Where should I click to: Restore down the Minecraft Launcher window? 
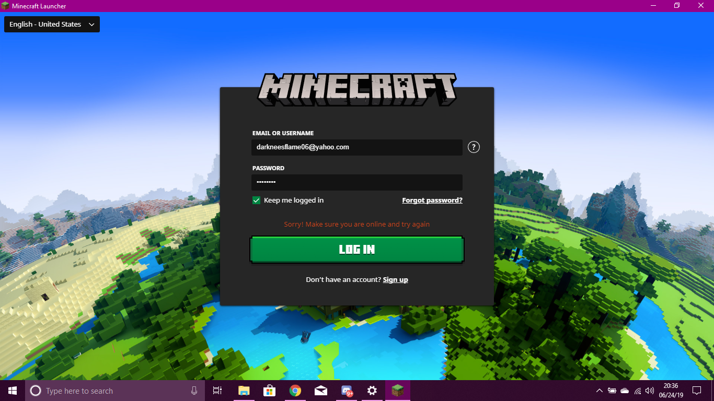pos(677,6)
